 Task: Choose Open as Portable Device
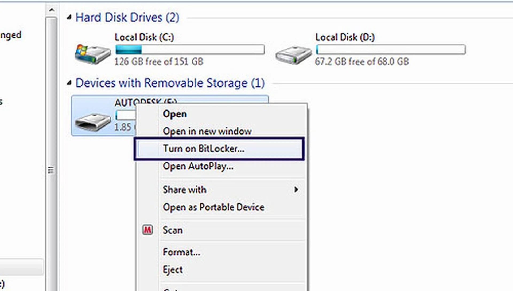(x=213, y=207)
